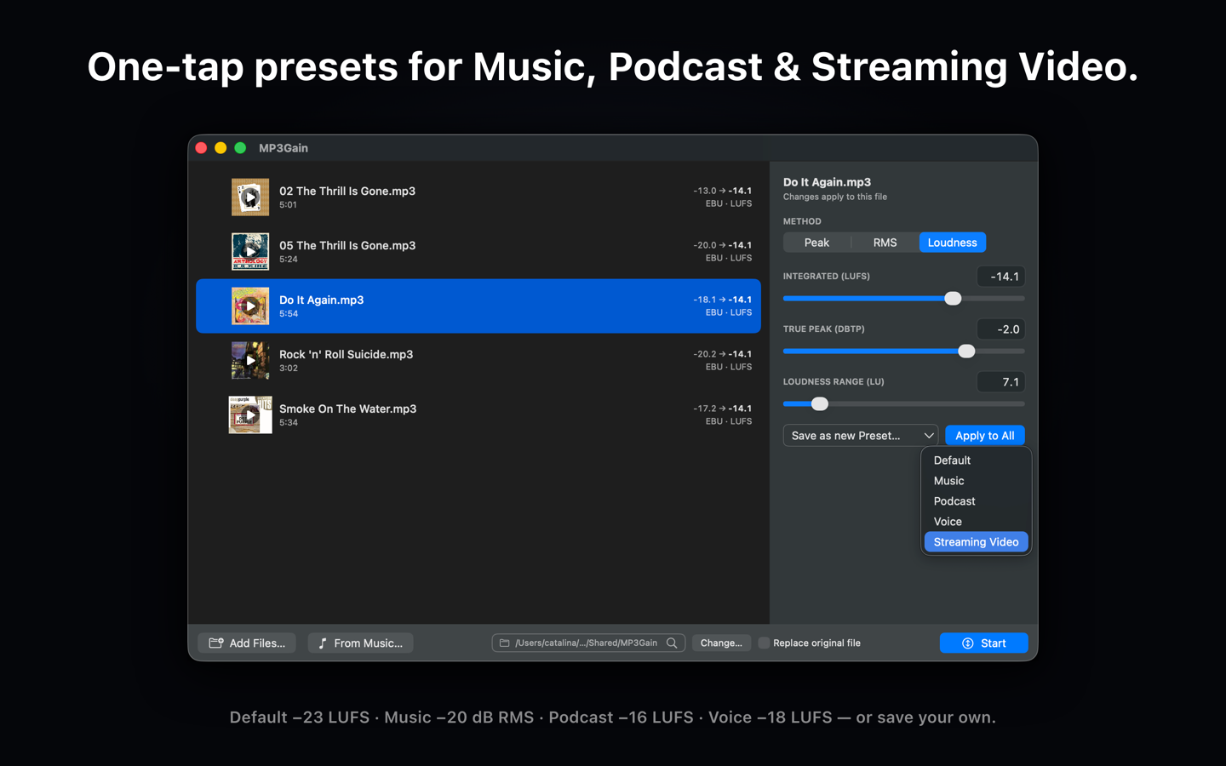Image resolution: width=1226 pixels, height=766 pixels.
Task: Edit the Integrated LUFS value -14.1
Action: pos(1000,277)
